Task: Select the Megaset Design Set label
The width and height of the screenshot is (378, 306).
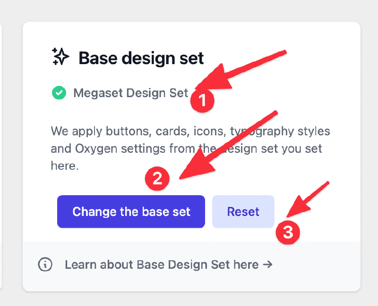Action: pos(130,93)
